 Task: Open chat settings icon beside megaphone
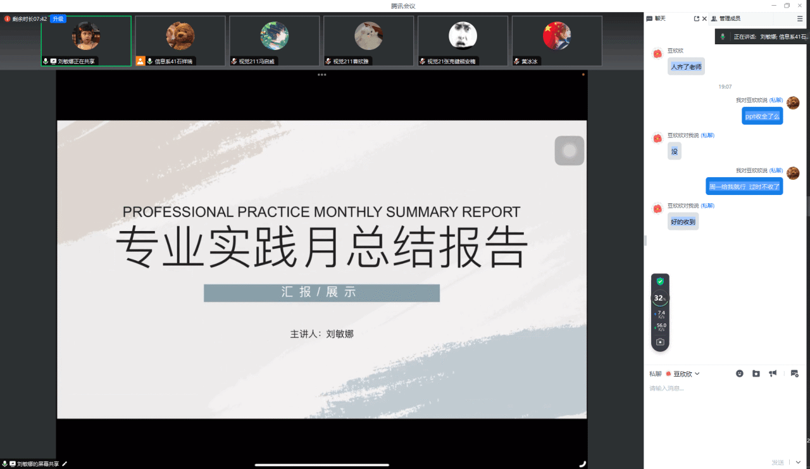point(794,373)
